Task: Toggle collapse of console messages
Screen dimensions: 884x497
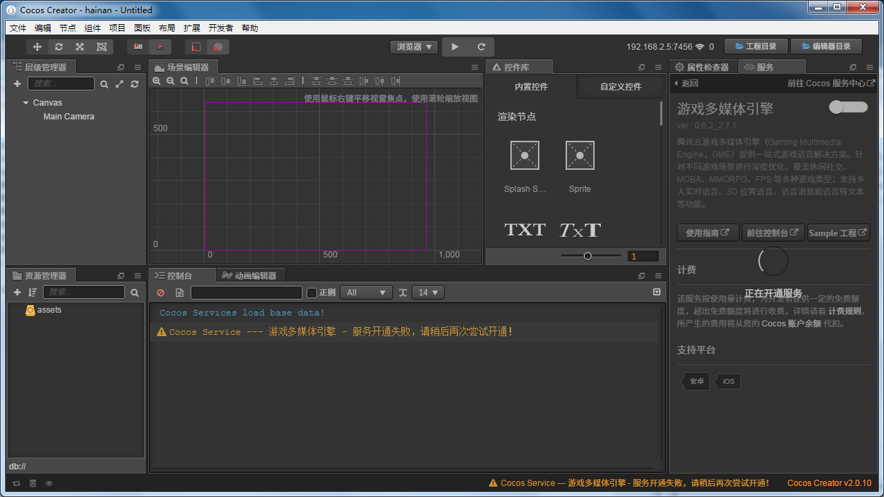Action: (x=657, y=292)
